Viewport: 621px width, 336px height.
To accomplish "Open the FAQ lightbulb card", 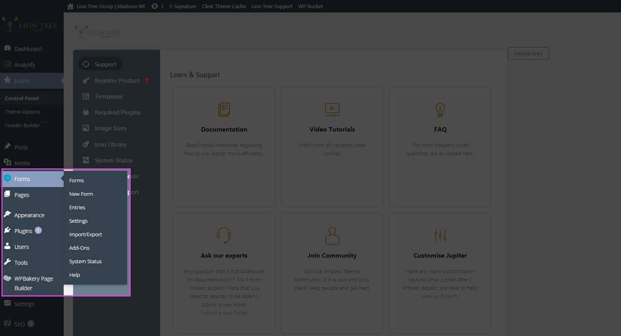I will coord(440,148).
